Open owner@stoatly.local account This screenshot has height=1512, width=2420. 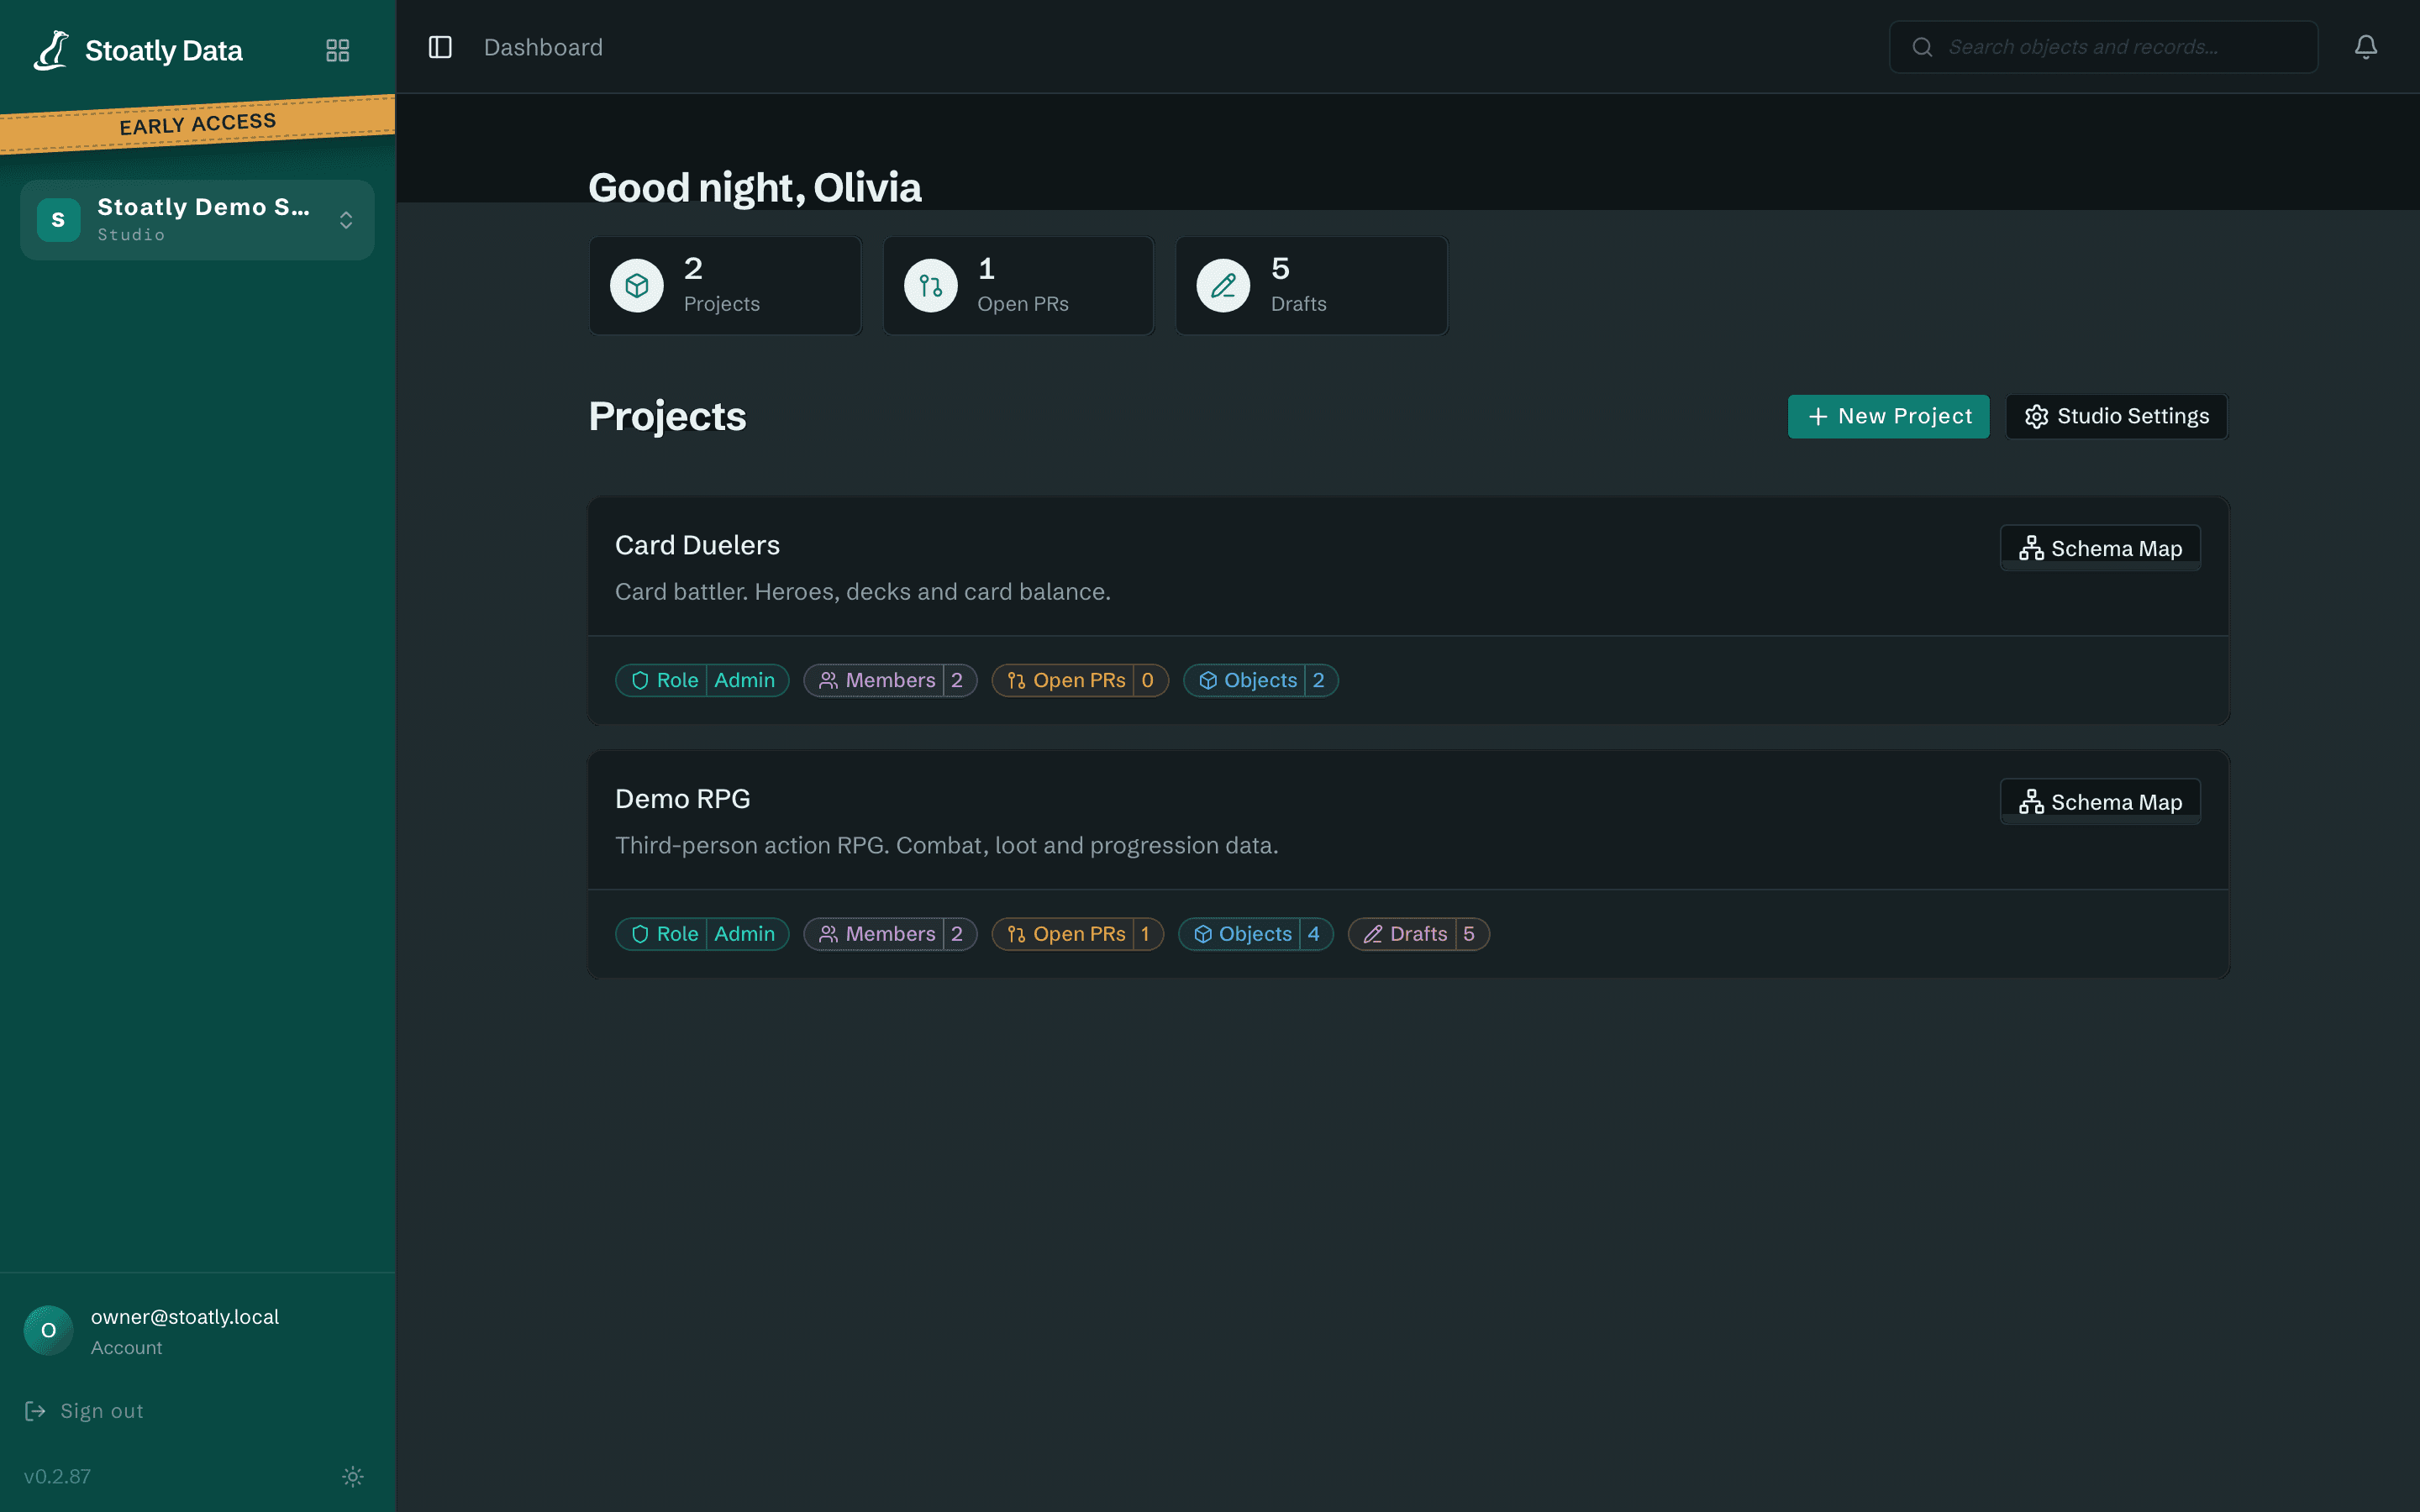[185, 1317]
